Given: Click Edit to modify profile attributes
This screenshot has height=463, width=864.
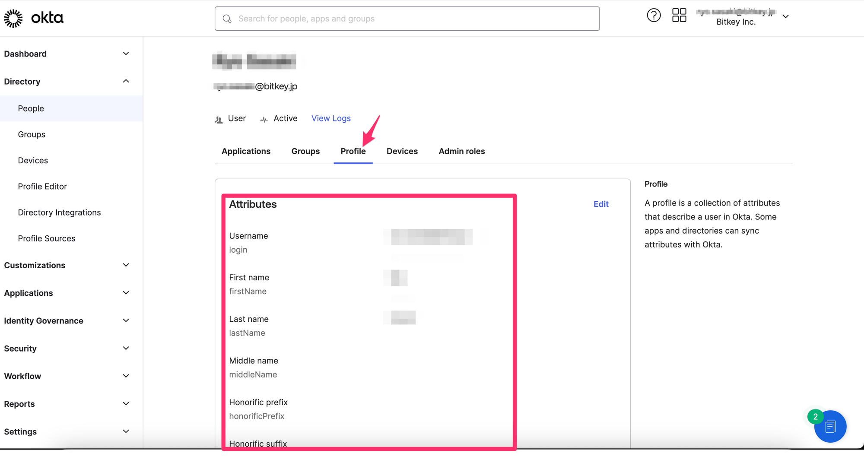Looking at the screenshot, I should click(x=601, y=204).
